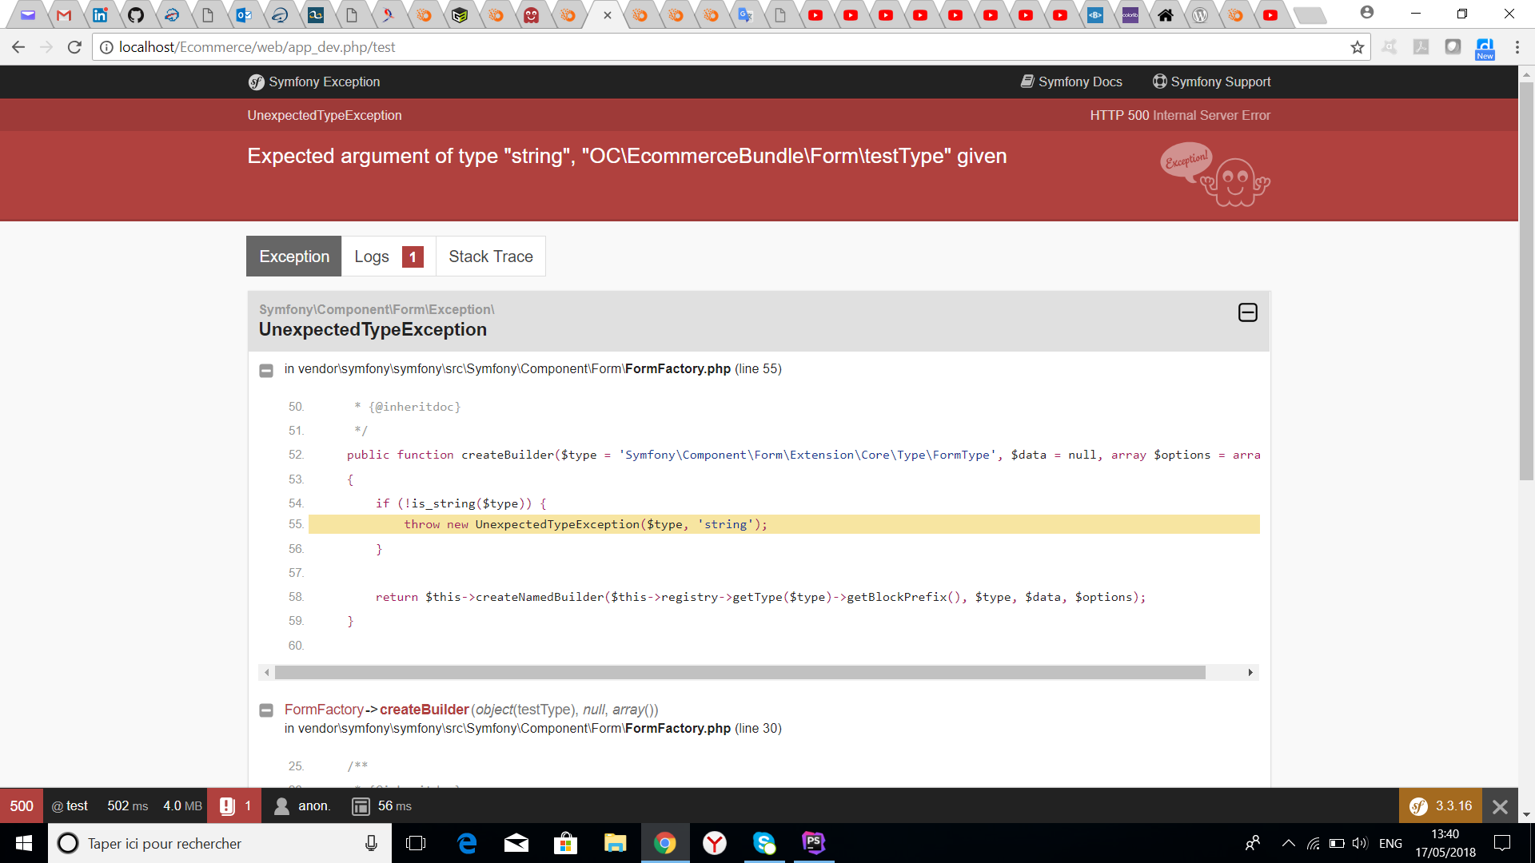Collapse the createBuilder trace entry
Viewport: 1535px width, 863px height.
point(266,710)
